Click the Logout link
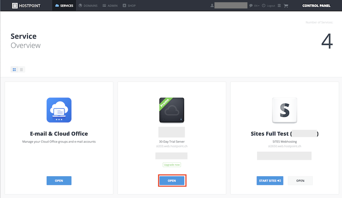342x198 pixels. coord(271,6)
